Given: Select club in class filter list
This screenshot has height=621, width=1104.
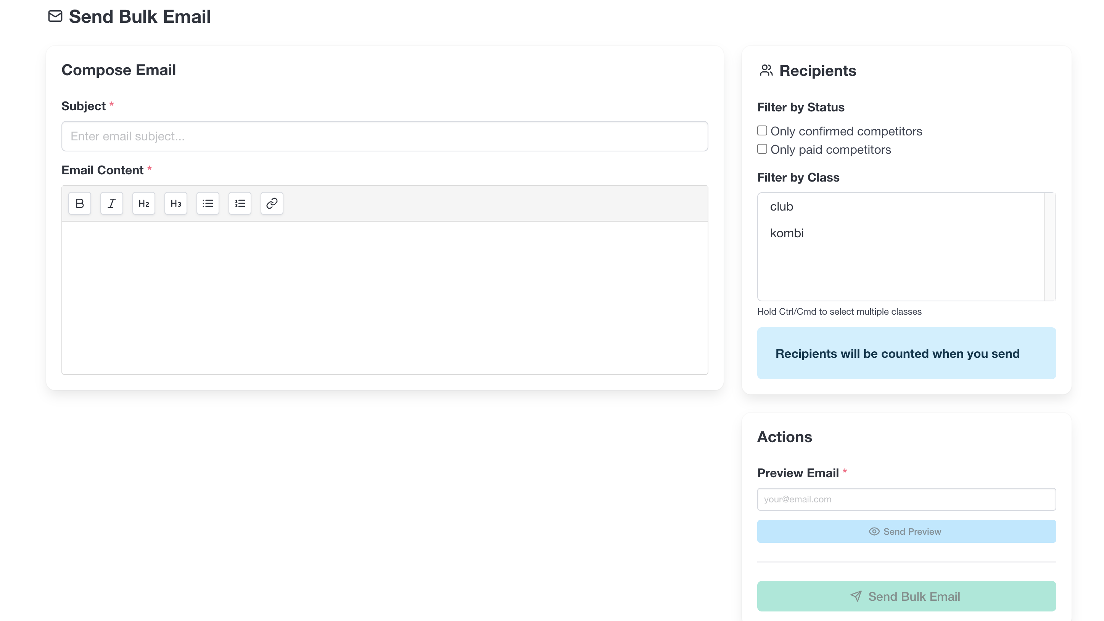Looking at the screenshot, I should [x=782, y=207].
